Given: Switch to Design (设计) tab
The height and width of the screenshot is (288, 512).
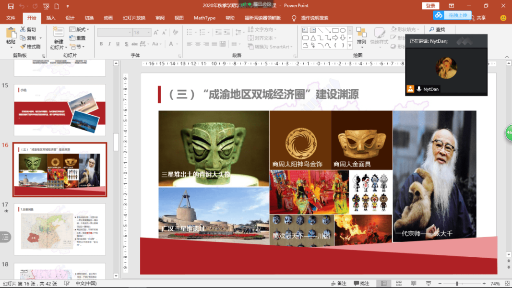Looking at the screenshot, I should [70, 18].
